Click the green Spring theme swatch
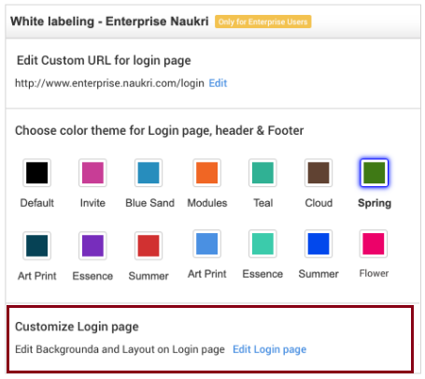The height and width of the screenshot is (379, 425). tap(374, 172)
